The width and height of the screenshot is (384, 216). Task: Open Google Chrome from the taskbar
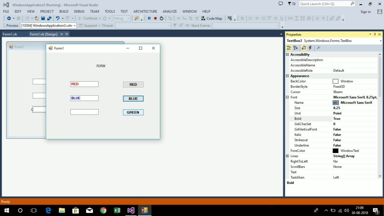[x=103, y=210]
